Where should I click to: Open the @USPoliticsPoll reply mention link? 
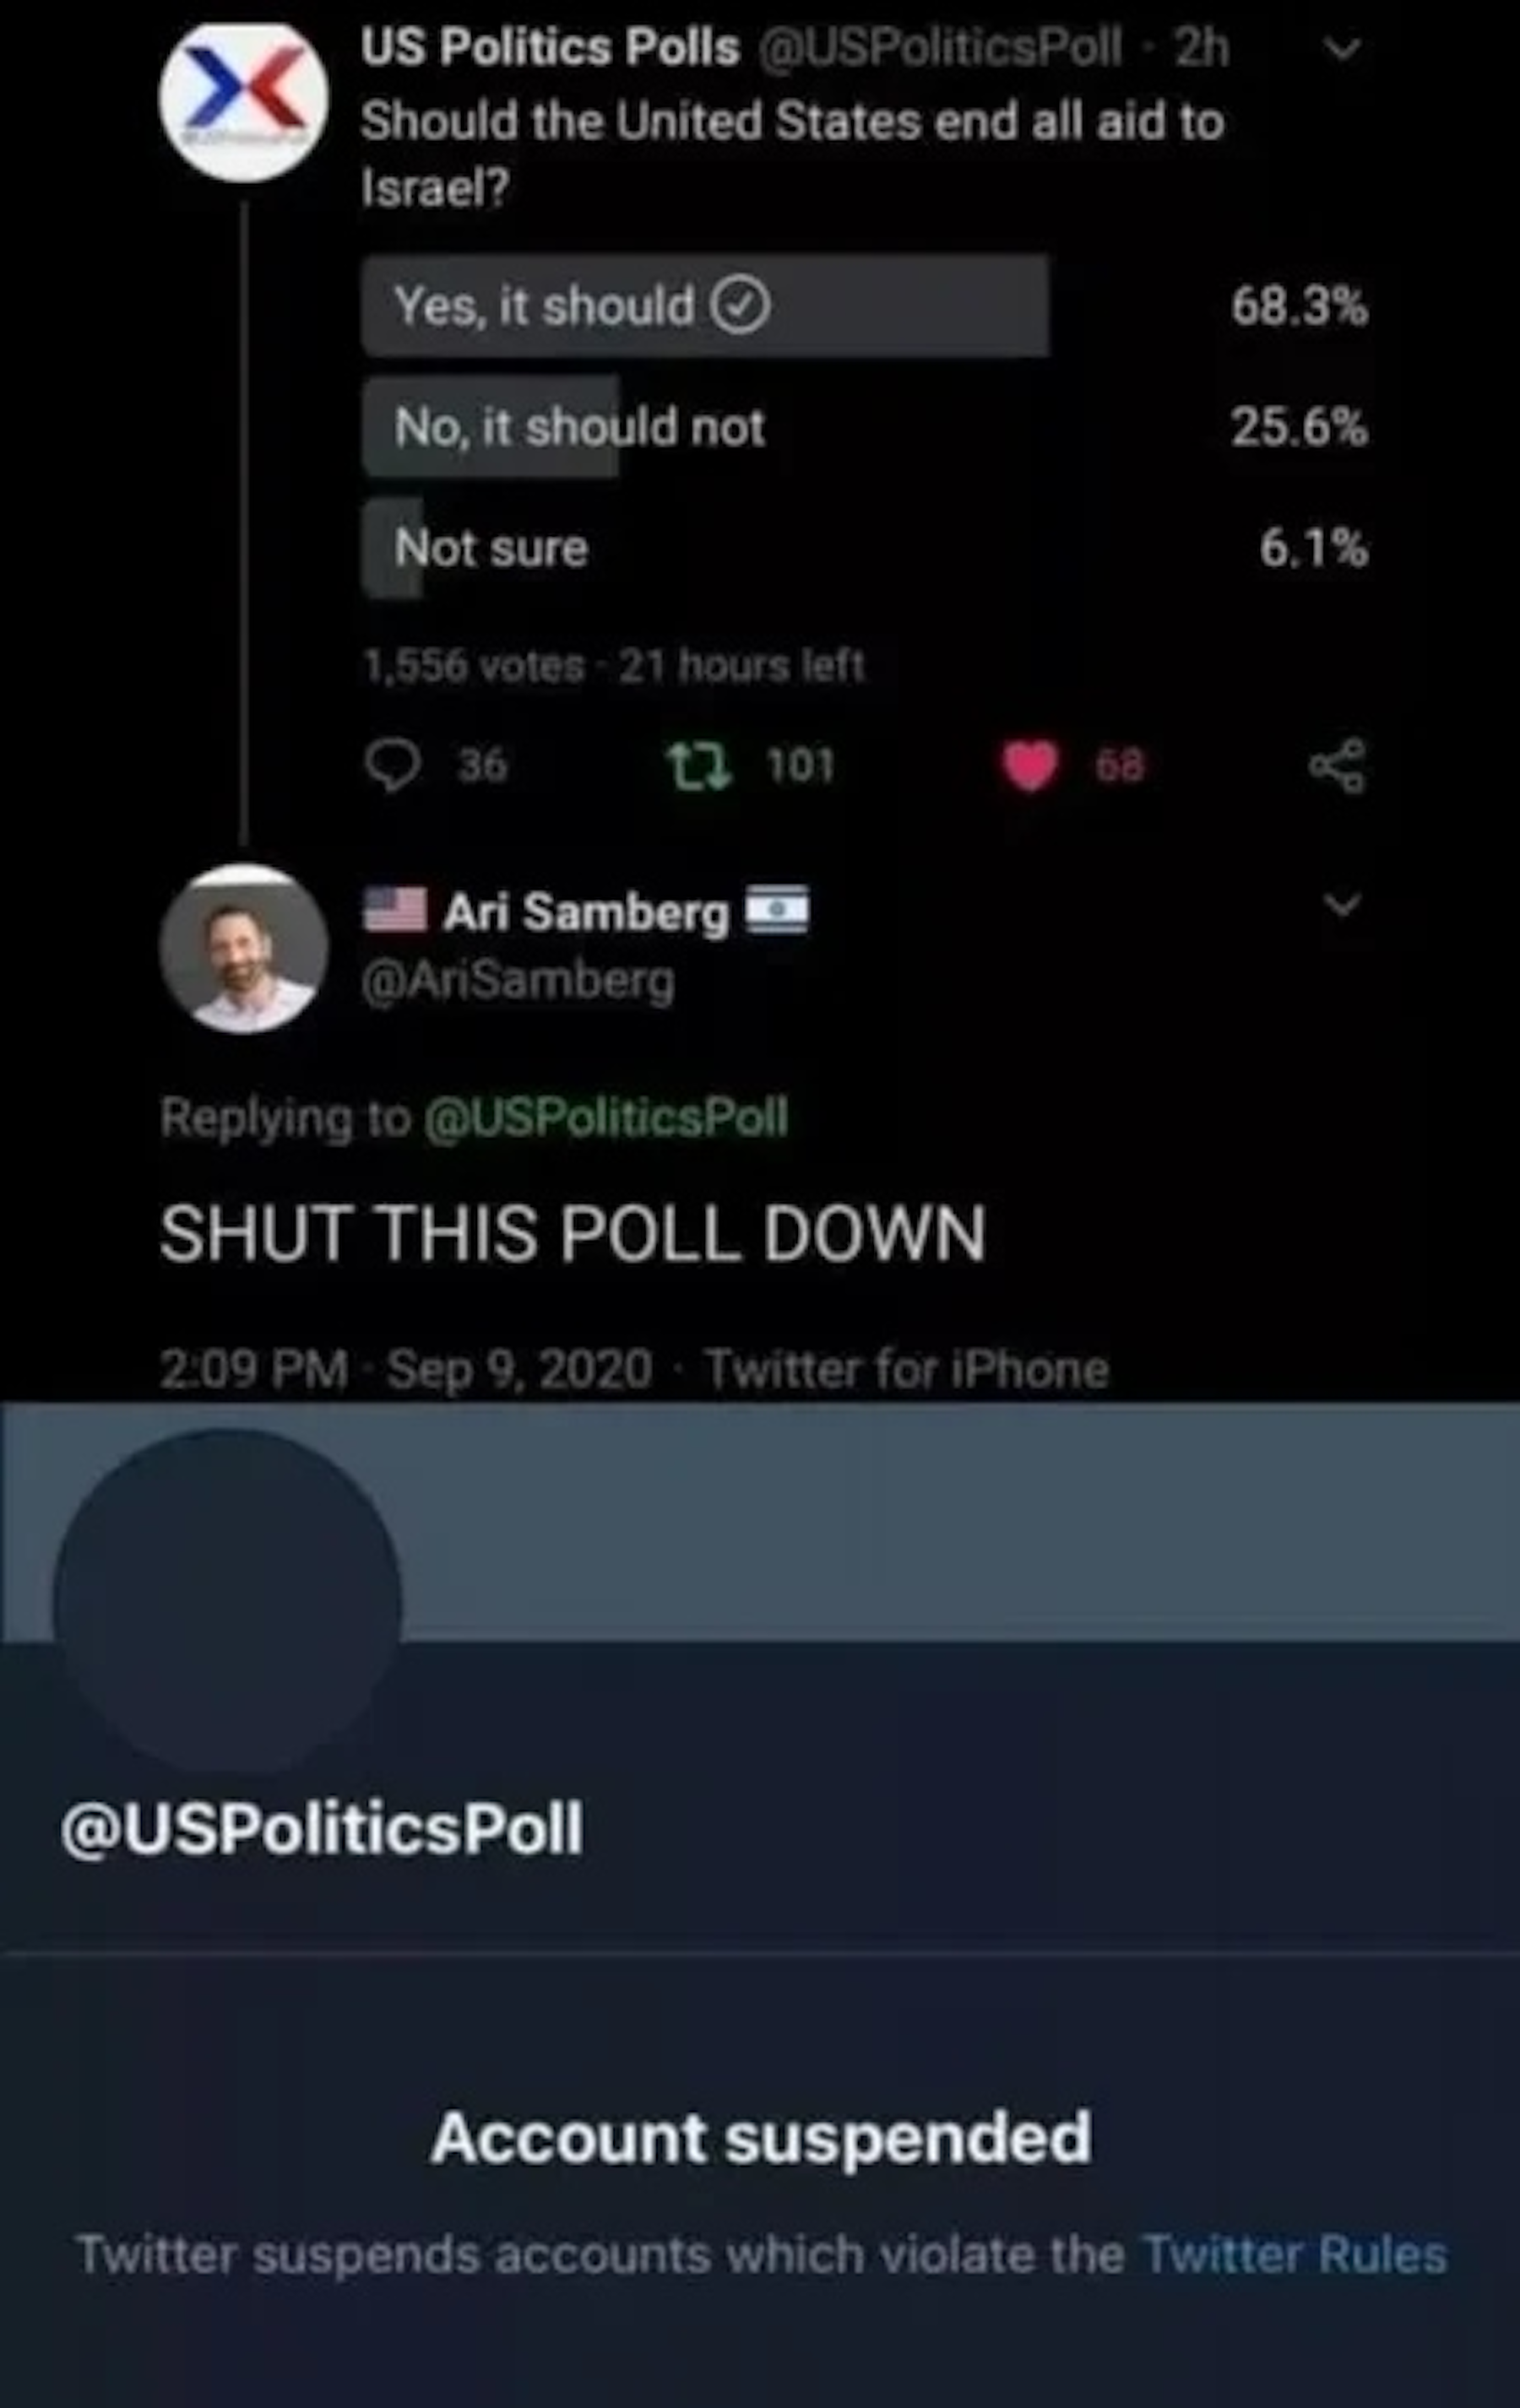coord(606,1118)
